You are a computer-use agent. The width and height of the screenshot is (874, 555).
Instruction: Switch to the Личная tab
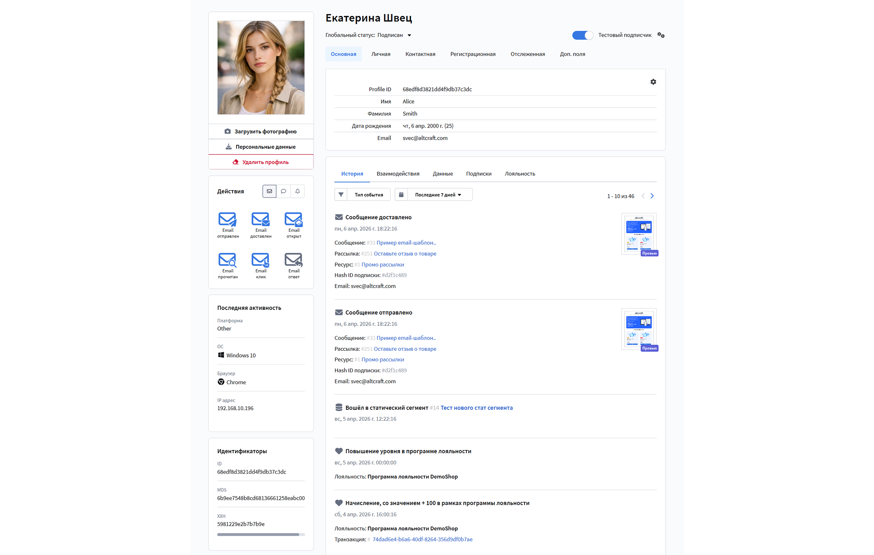pos(381,54)
